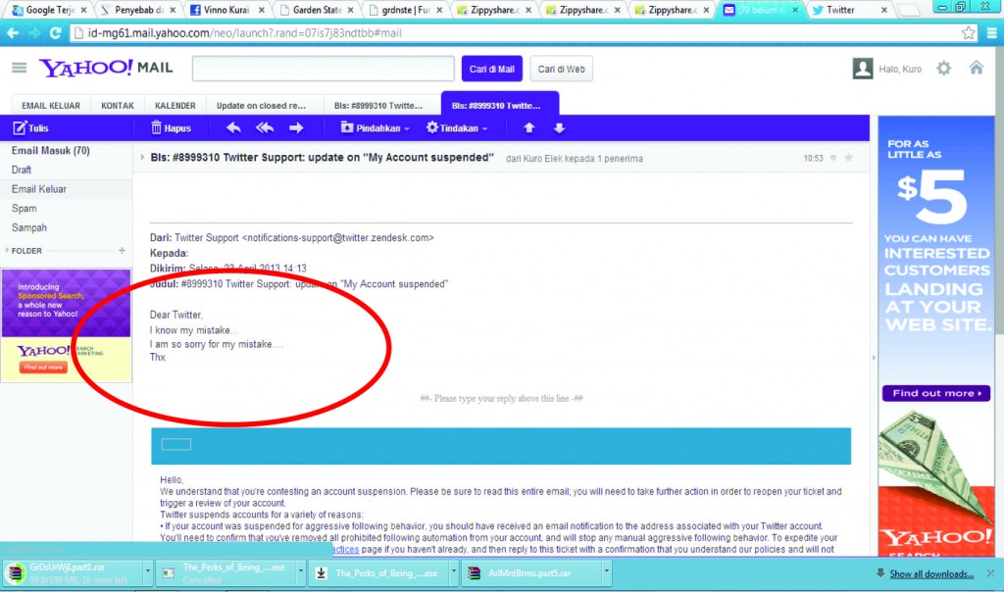Open the Draft folder
The width and height of the screenshot is (1004, 592).
coord(22,170)
